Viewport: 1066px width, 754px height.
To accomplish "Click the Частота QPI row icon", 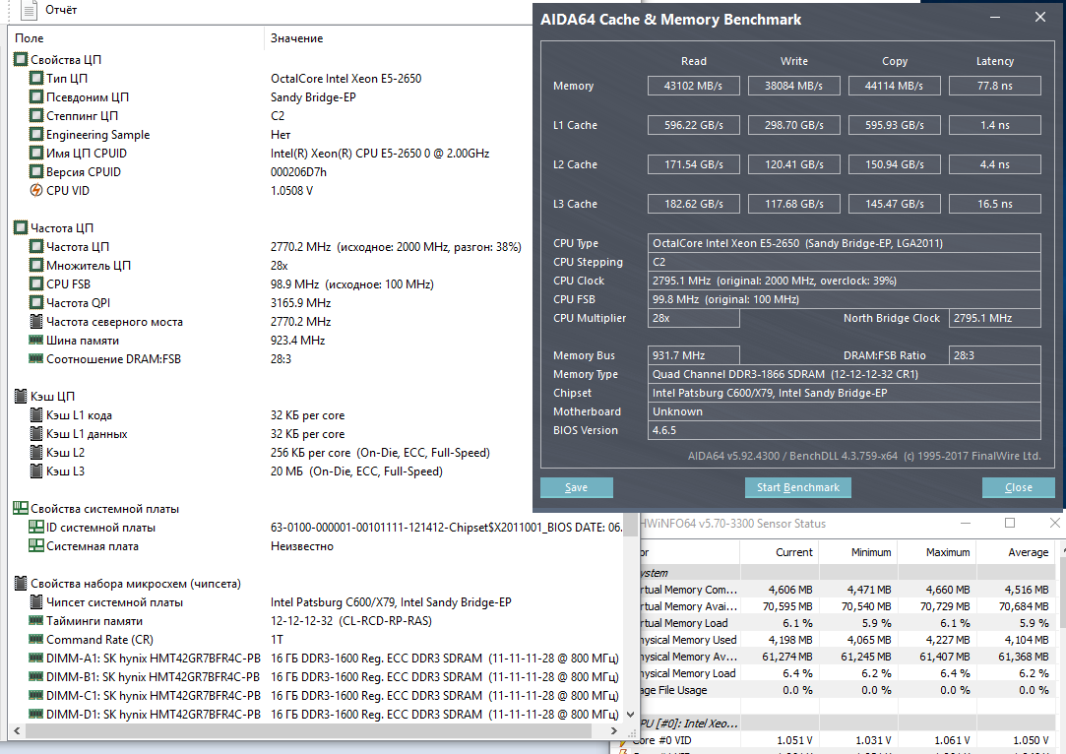I will click(x=36, y=302).
